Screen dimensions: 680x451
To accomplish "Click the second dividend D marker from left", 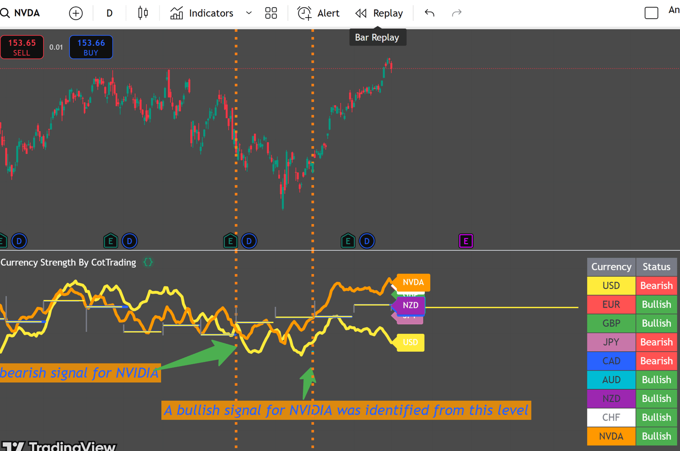I will (x=130, y=241).
